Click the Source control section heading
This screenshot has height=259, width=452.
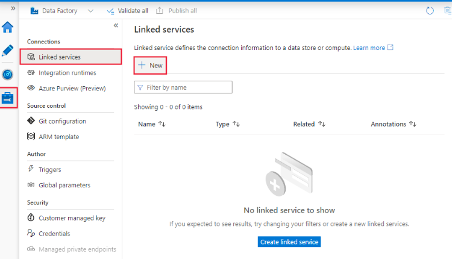point(46,106)
